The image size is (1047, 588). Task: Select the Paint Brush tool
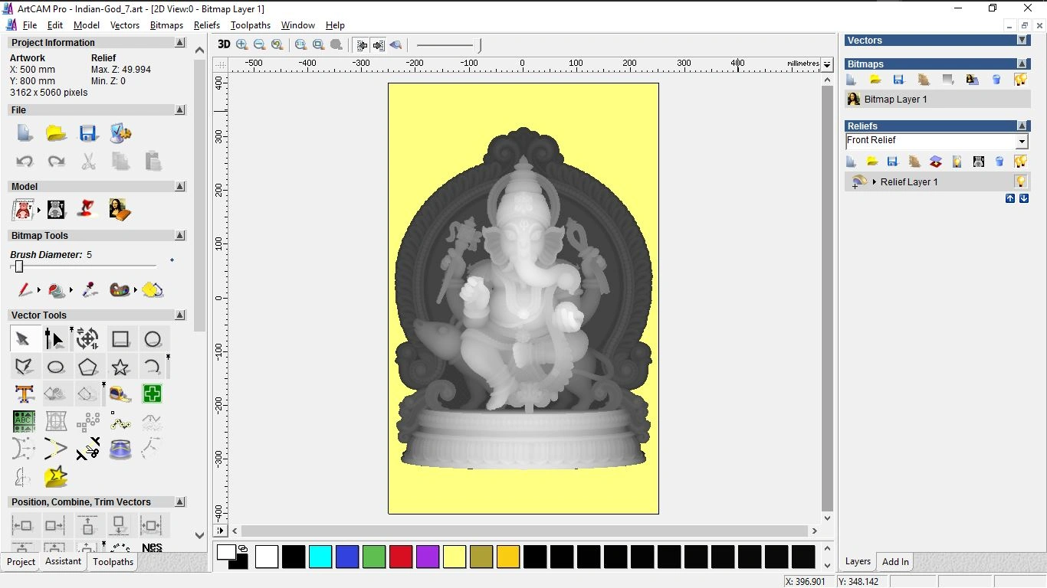point(23,290)
